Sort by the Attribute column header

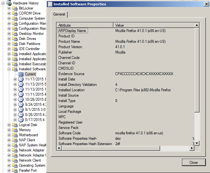pyautogui.click(x=85, y=25)
